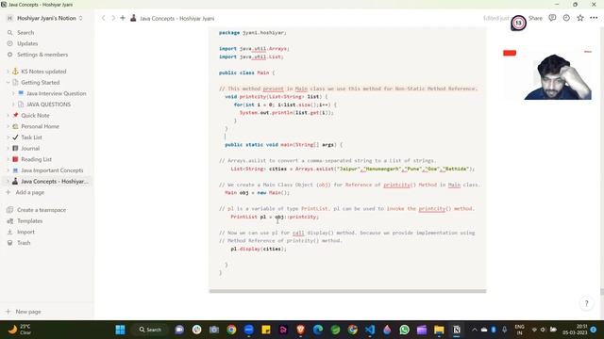
Task: Open Personal Home page
Action: tap(40, 126)
